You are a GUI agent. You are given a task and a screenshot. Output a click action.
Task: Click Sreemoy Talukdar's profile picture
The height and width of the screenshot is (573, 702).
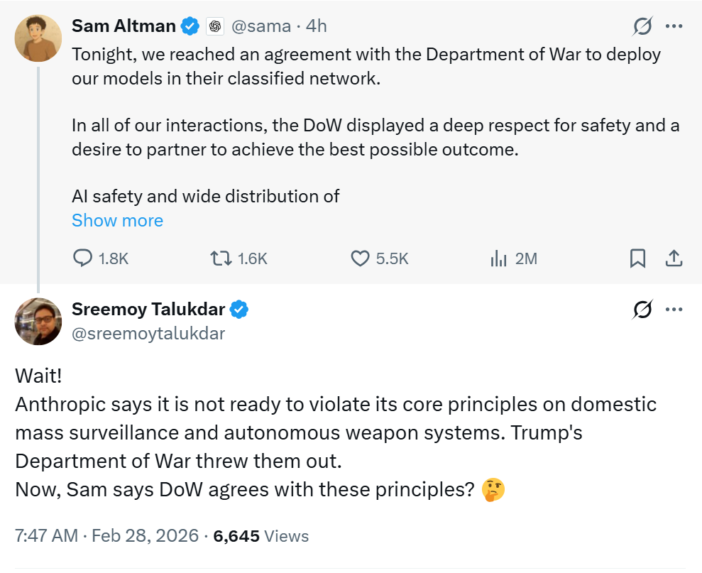pos(38,322)
